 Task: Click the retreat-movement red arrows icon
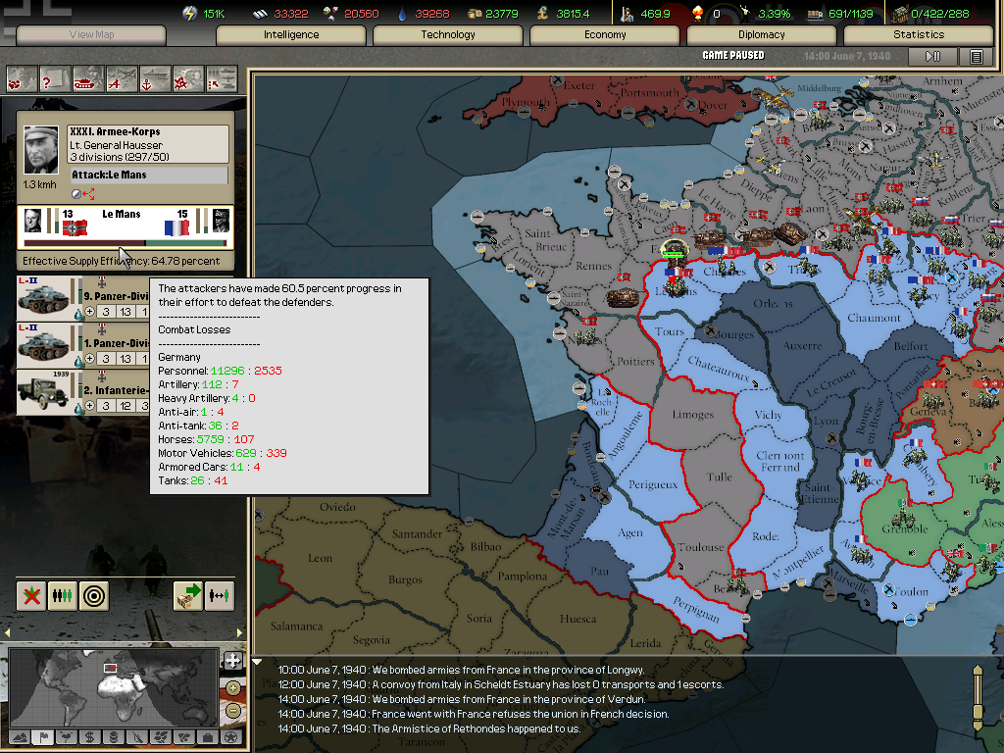88,193
